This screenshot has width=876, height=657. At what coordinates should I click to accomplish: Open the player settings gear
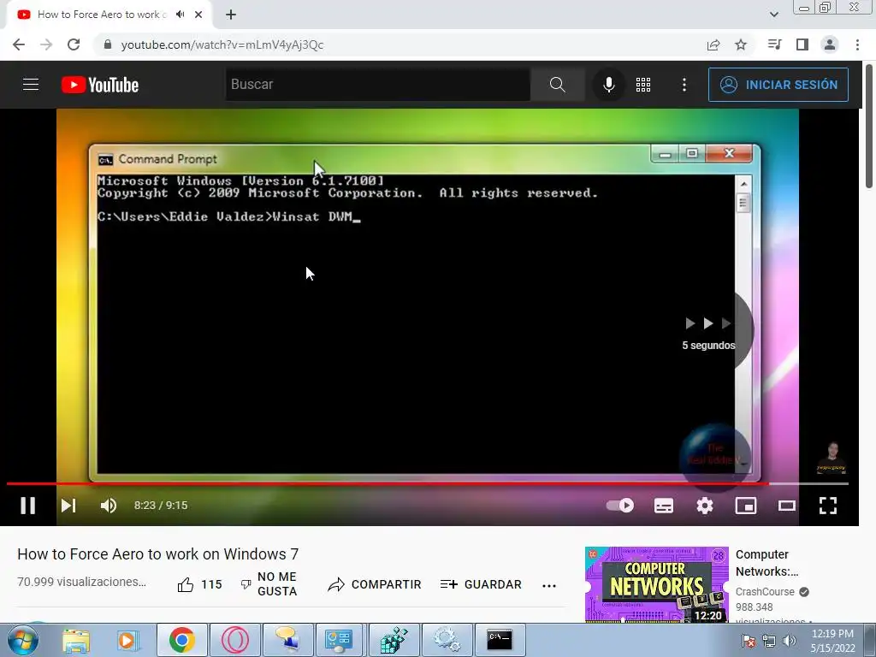click(x=705, y=506)
